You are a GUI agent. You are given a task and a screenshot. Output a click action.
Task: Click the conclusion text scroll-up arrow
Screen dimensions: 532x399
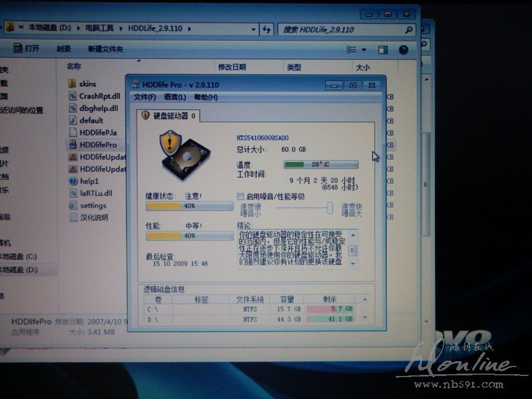click(353, 235)
